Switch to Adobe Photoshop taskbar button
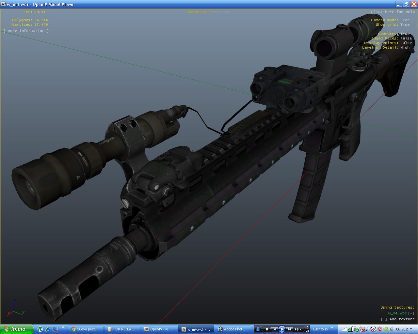The height and width of the screenshot is (334, 418). 233,329
